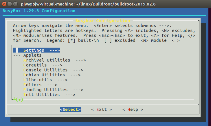Activate the Select button
Image resolution: width=211 pixels, height=126 pixels.
point(70,109)
